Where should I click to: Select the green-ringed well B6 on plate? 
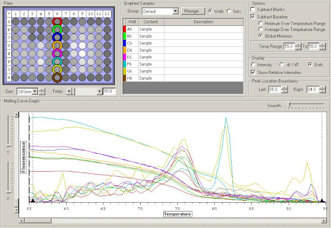[57, 29]
